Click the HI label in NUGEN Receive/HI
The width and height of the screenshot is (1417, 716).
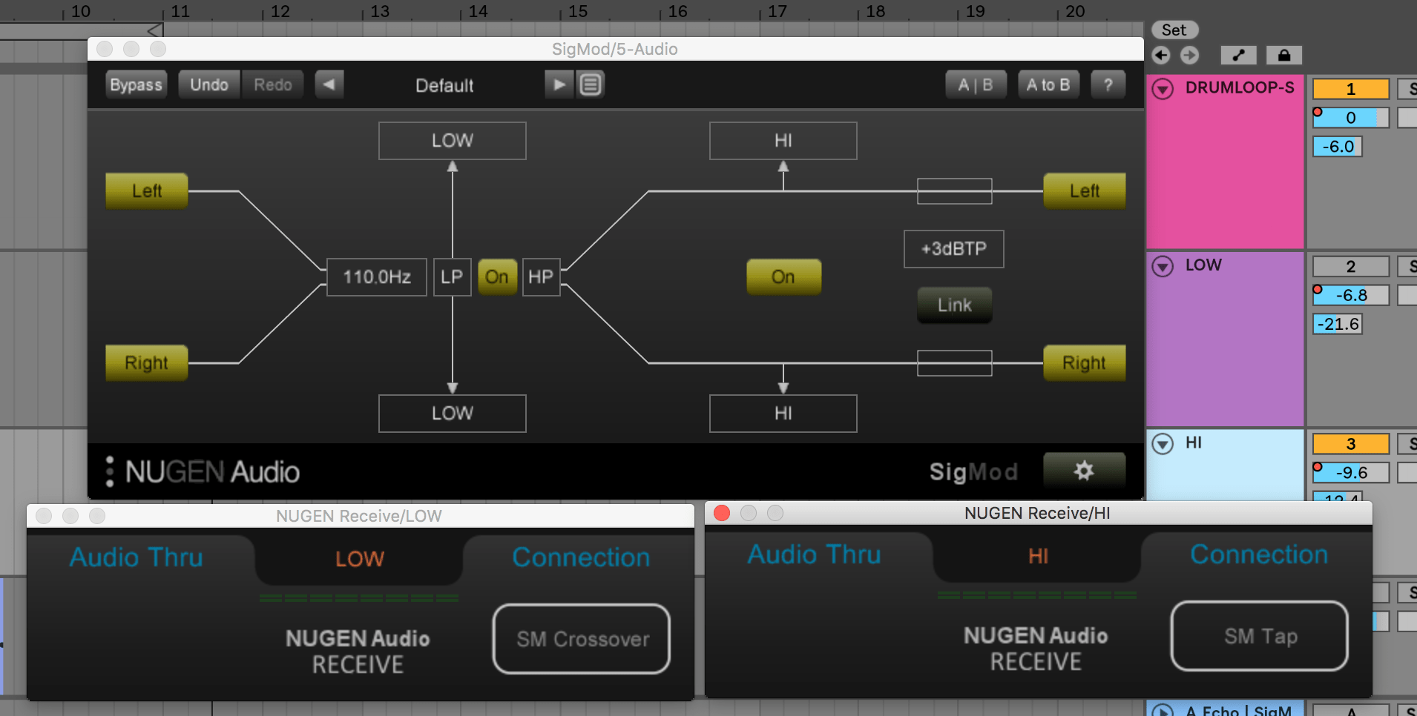click(x=1038, y=556)
